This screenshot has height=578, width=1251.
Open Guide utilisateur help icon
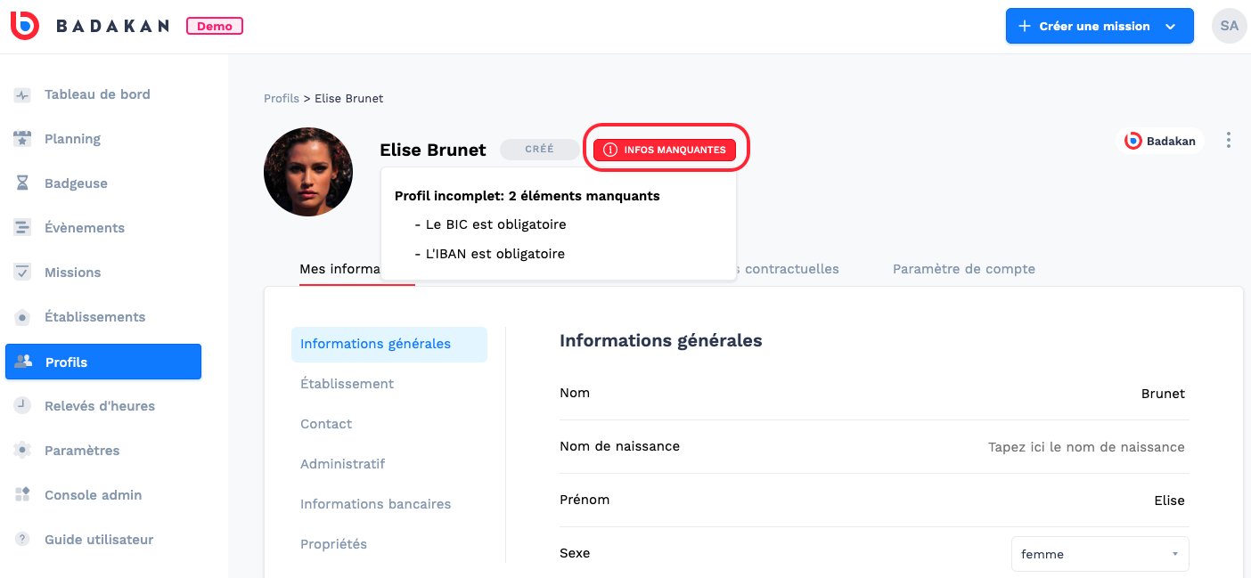pos(22,540)
